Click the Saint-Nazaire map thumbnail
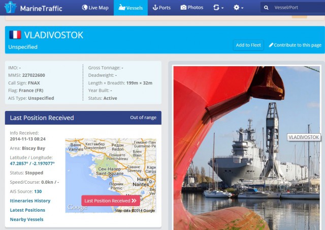 (111, 176)
